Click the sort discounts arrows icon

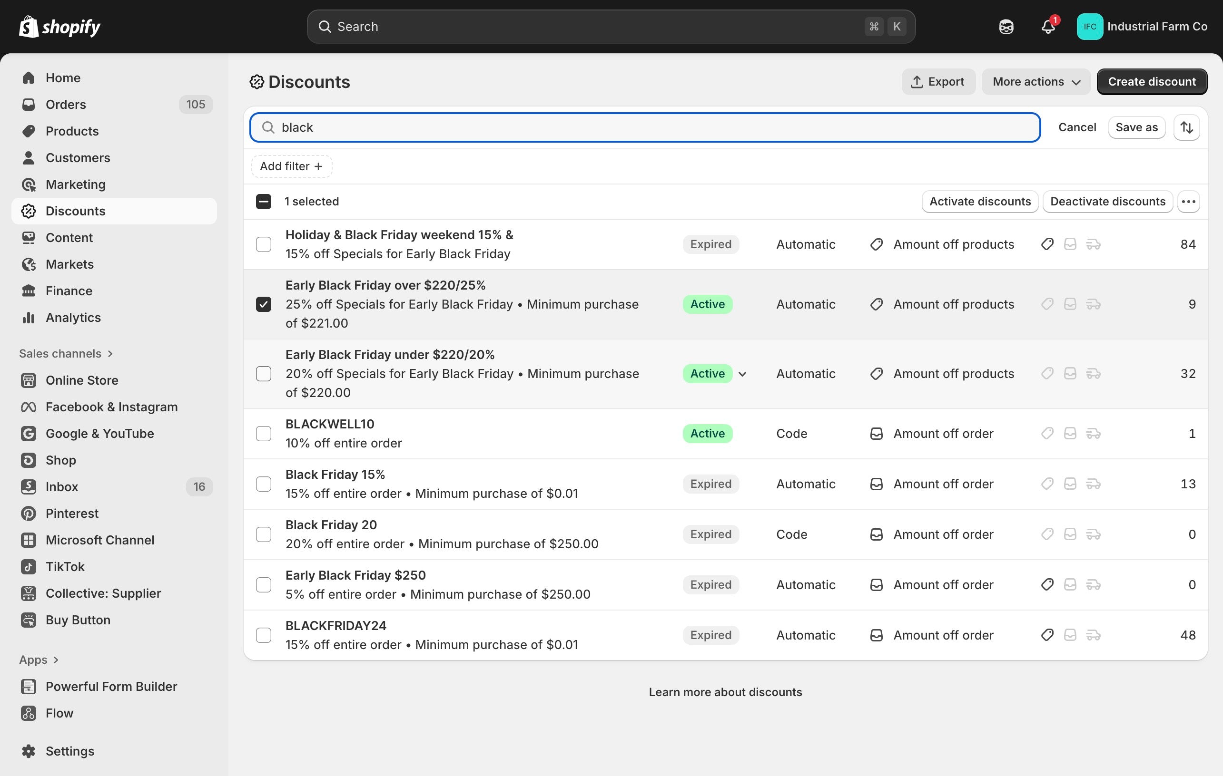1186,127
